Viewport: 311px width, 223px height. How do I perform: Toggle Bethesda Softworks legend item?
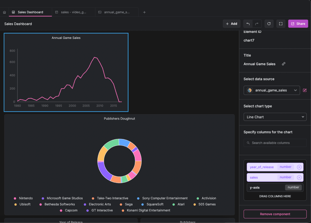click(x=57, y=204)
